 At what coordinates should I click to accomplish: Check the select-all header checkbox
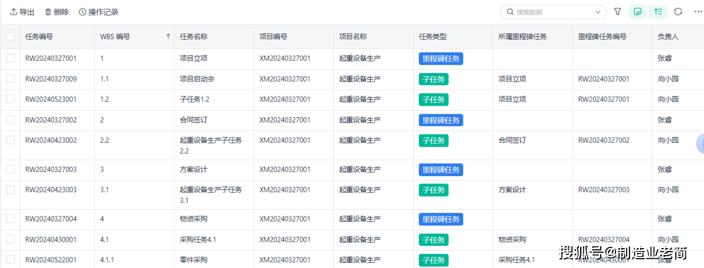pyautogui.click(x=11, y=36)
